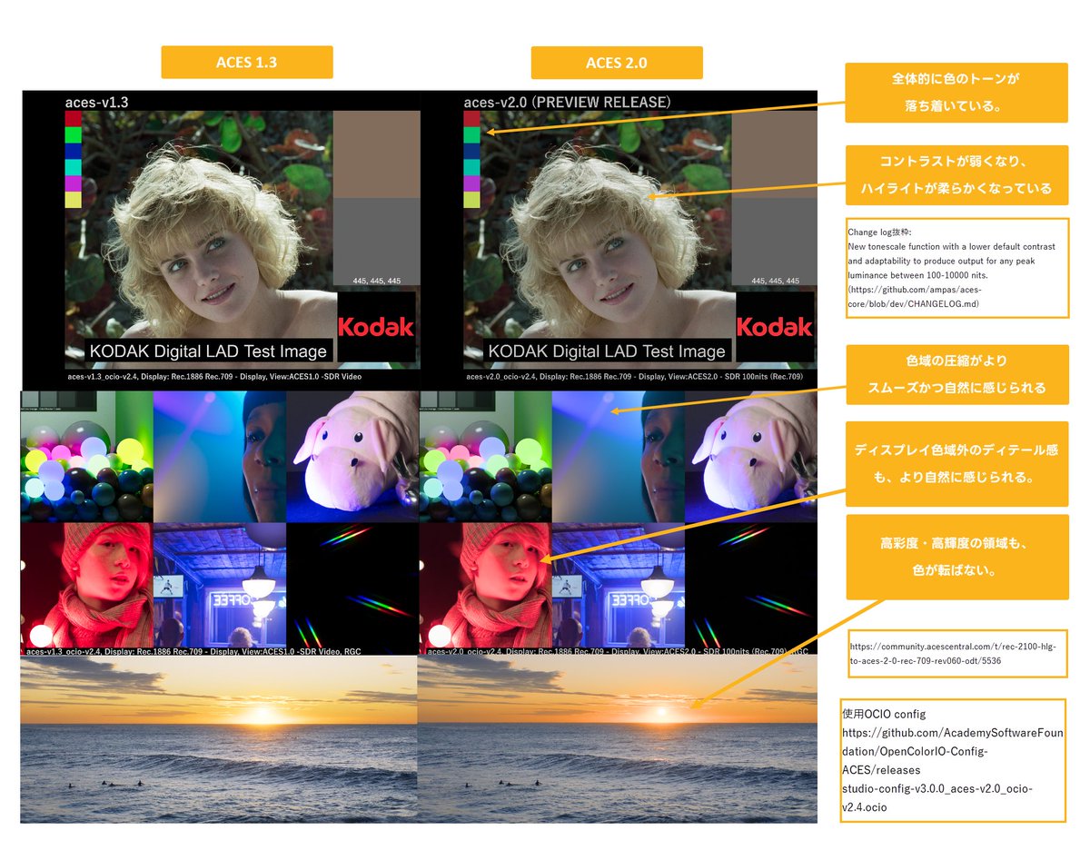Click the 'aces-v1.3' title text

click(x=96, y=102)
